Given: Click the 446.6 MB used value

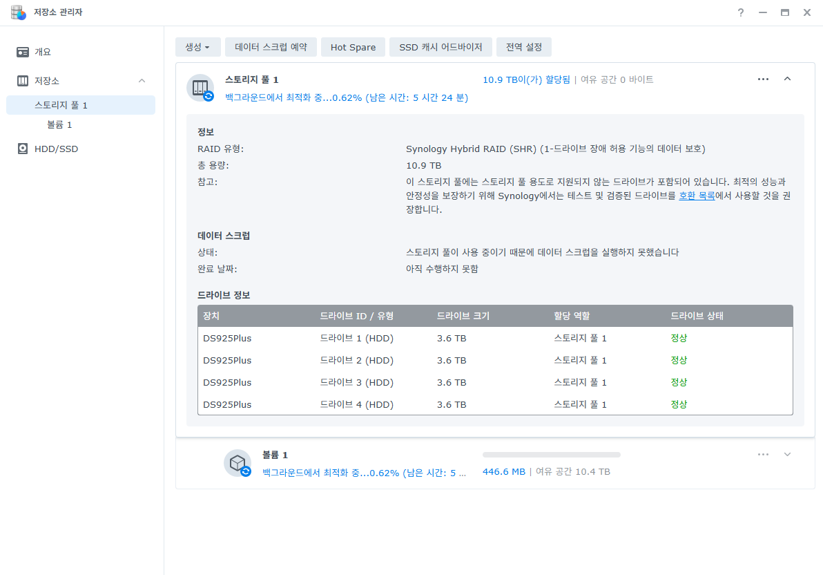Looking at the screenshot, I should pyautogui.click(x=504, y=471).
